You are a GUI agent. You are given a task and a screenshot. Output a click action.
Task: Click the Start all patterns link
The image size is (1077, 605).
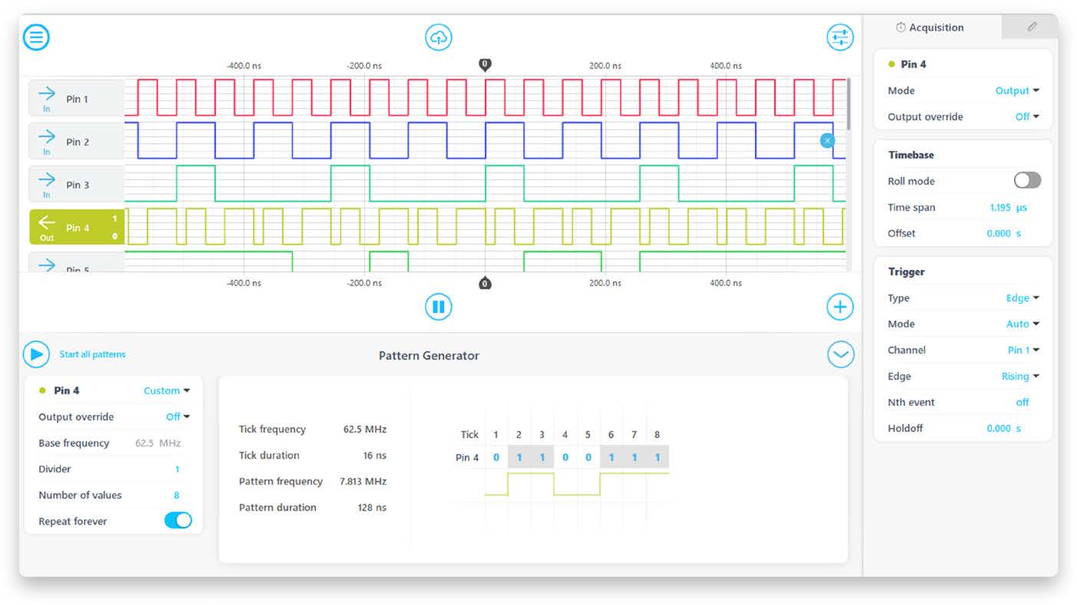point(93,354)
